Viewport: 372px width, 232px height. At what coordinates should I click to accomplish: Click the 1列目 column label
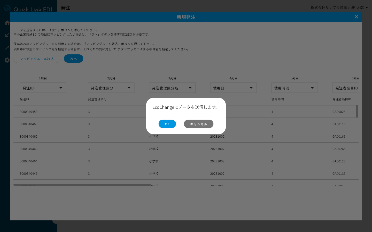[x=43, y=78]
